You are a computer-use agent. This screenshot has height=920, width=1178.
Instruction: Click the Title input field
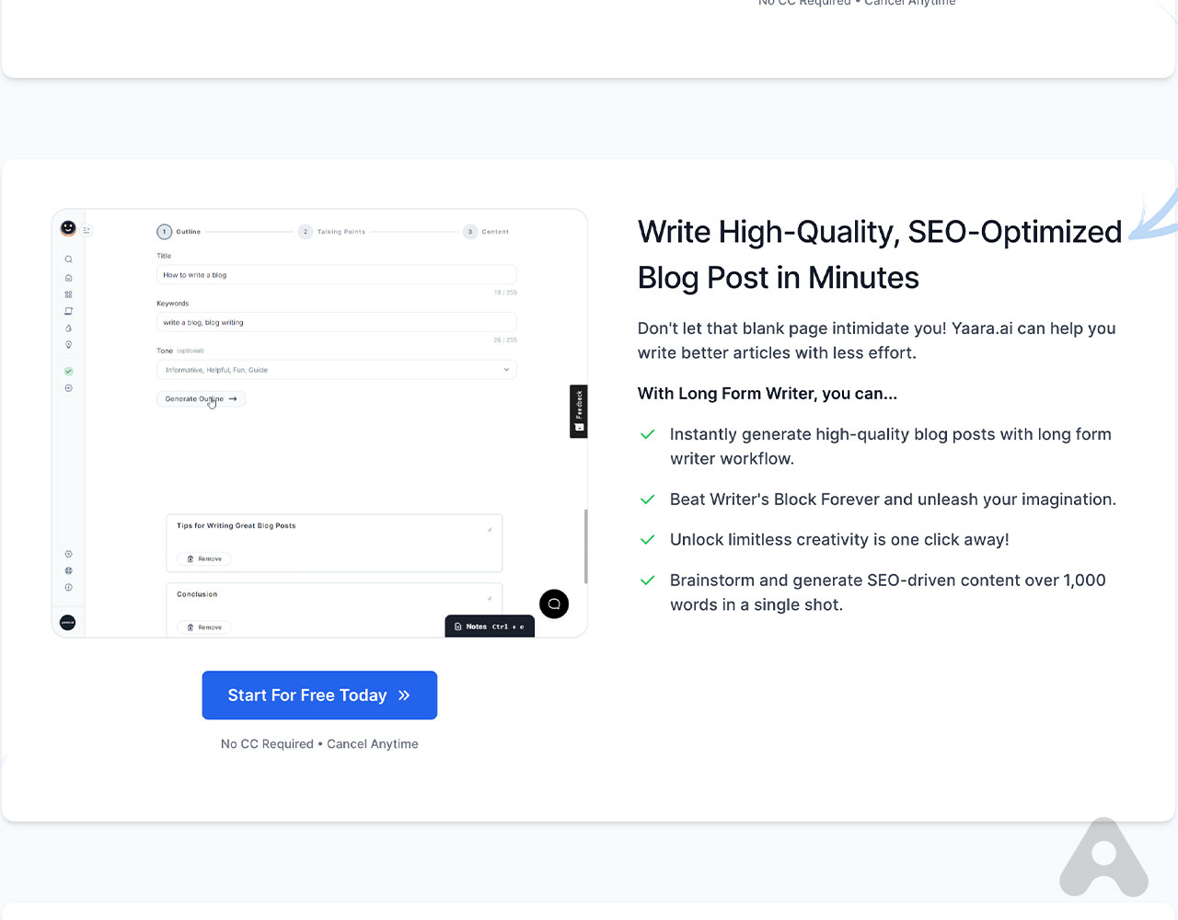point(336,275)
